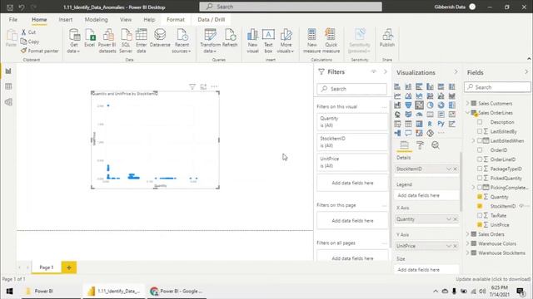Click the visual's filter icon above chart
Viewport: 533px width, 299px height.
pyautogui.click(x=192, y=86)
